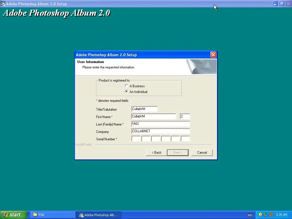Image resolution: width=292 pixels, height=219 pixels.
Task: Click the on-screen keyboard taskbar icon
Action: [x=250, y=215]
